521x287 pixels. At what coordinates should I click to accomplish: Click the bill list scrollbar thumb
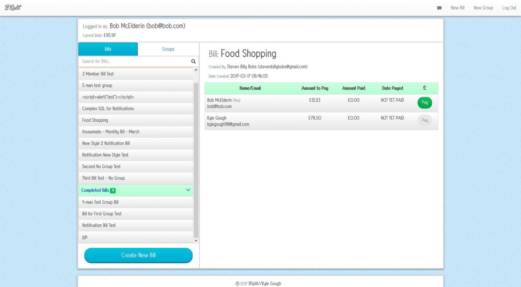(x=196, y=160)
